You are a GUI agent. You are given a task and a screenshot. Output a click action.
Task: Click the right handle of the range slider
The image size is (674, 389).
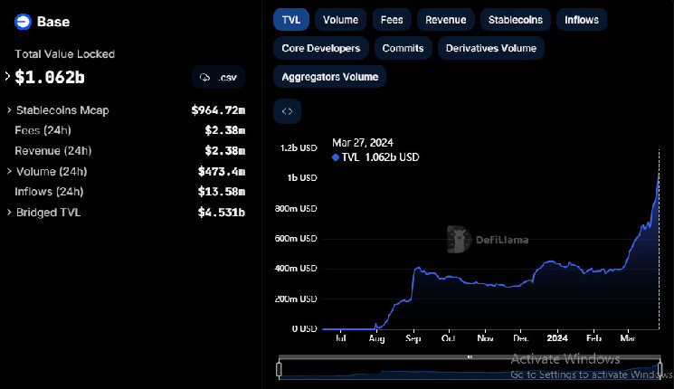click(x=660, y=369)
